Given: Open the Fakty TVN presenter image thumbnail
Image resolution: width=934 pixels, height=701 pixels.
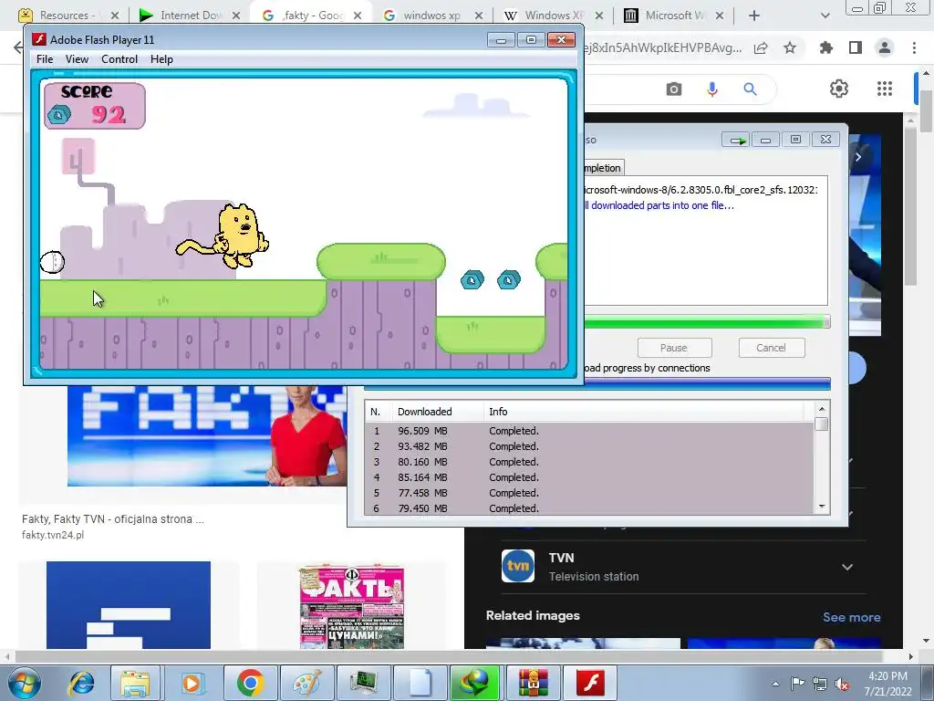Looking at the screenshot, I should (207, 435).
